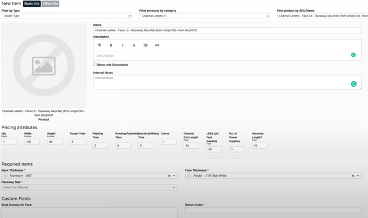
Task: Open the Raceway Size material dropdown
Action: (89, 187)
